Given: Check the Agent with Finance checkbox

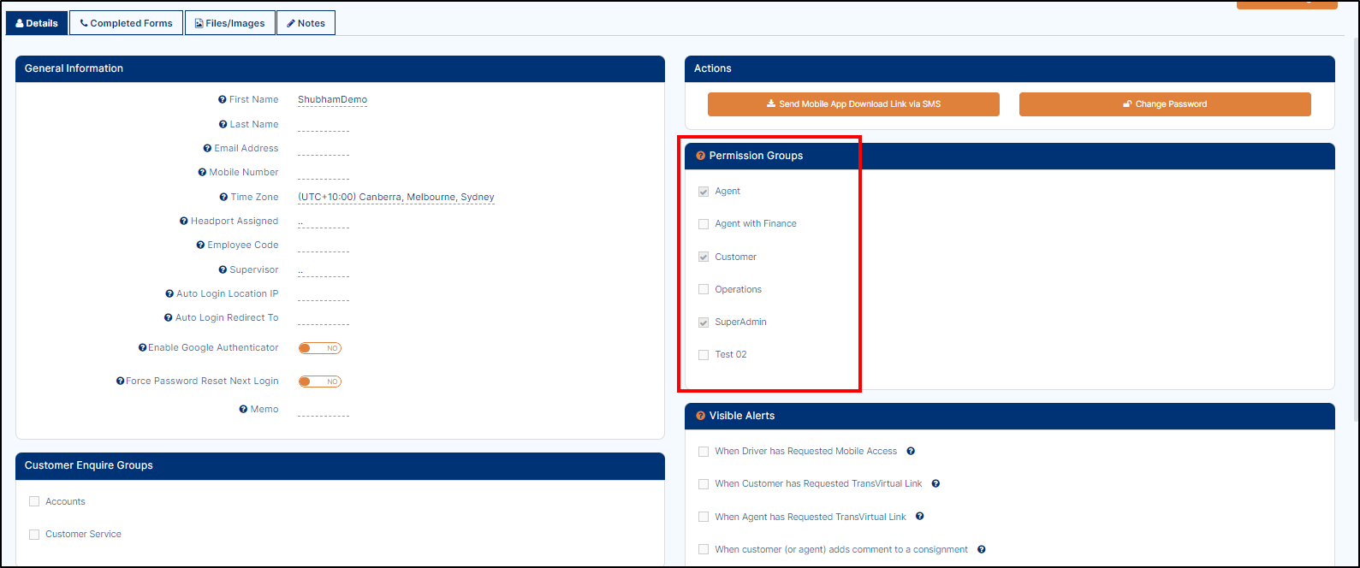Looking at the screenshot, I should (x=704, y=224).
